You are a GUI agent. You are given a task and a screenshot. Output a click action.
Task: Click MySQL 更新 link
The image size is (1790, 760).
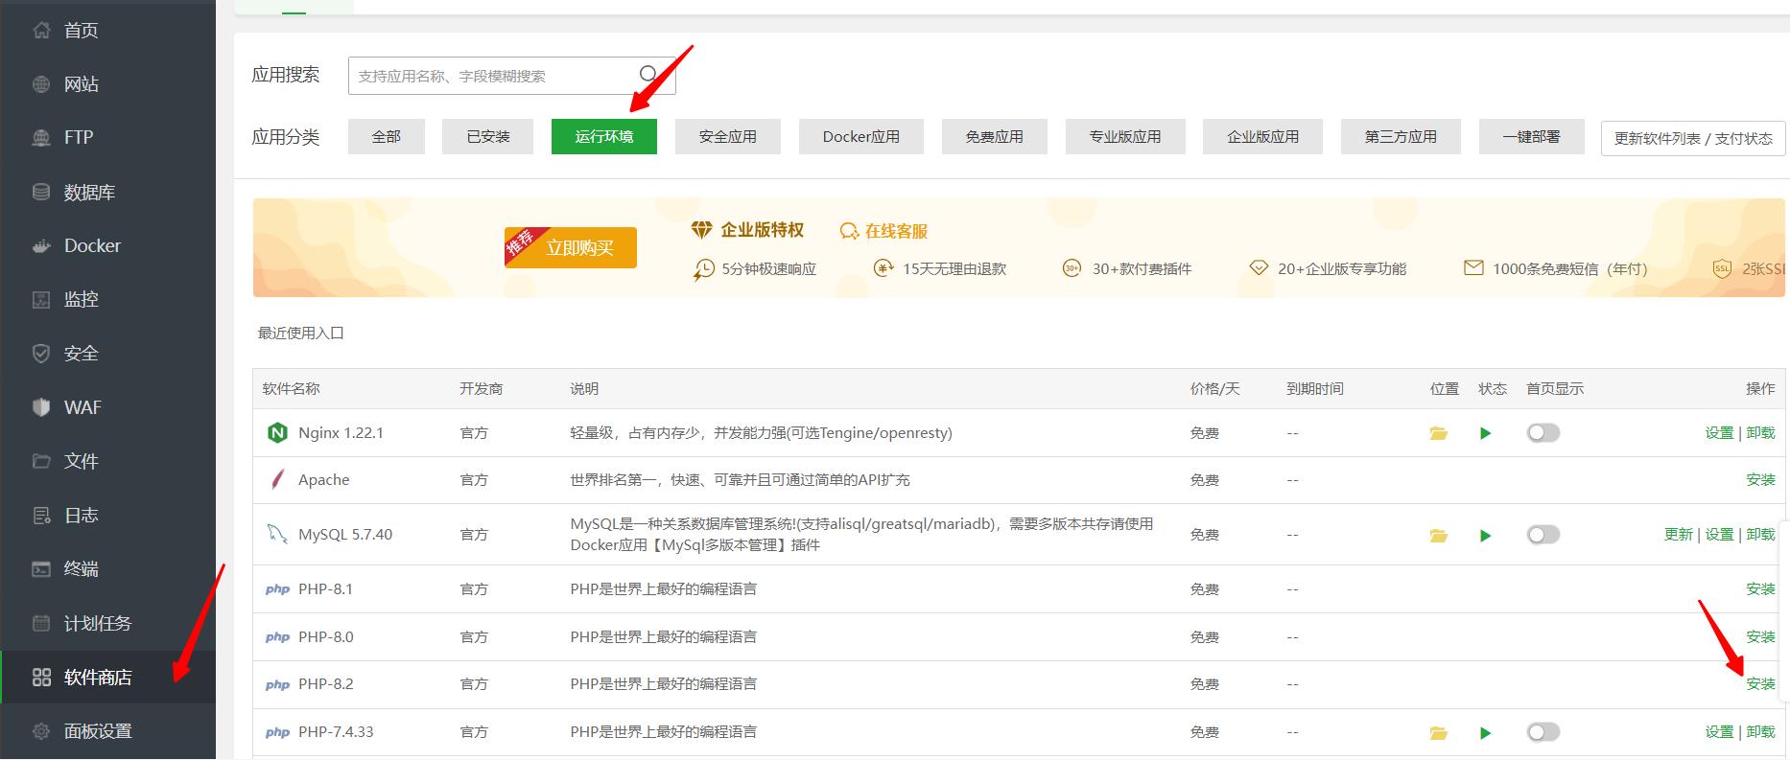[1678, 535]
